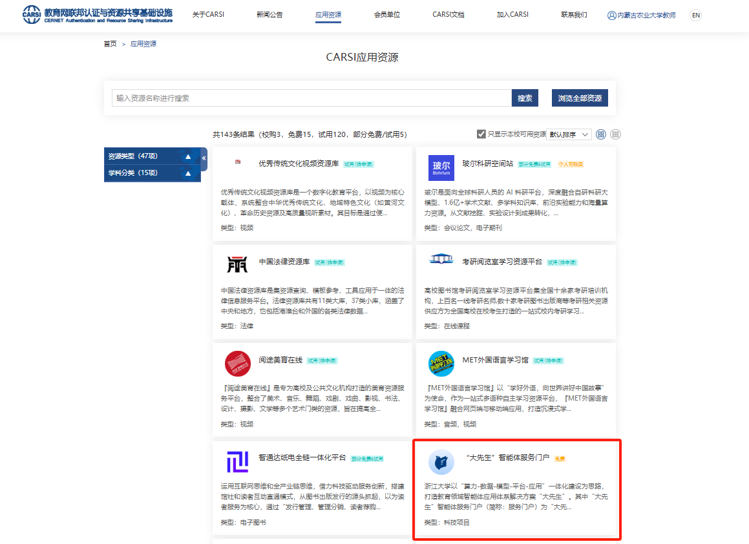Click the 中国法律资源库 logo icon
Viewport: 749px width, 544px height.
tap(237, 264)
